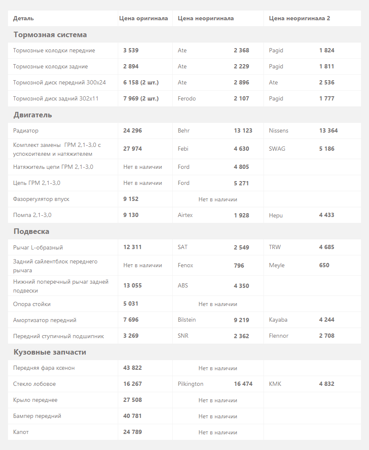Select "Нет в наличии" in Капот row

(218, 433)
